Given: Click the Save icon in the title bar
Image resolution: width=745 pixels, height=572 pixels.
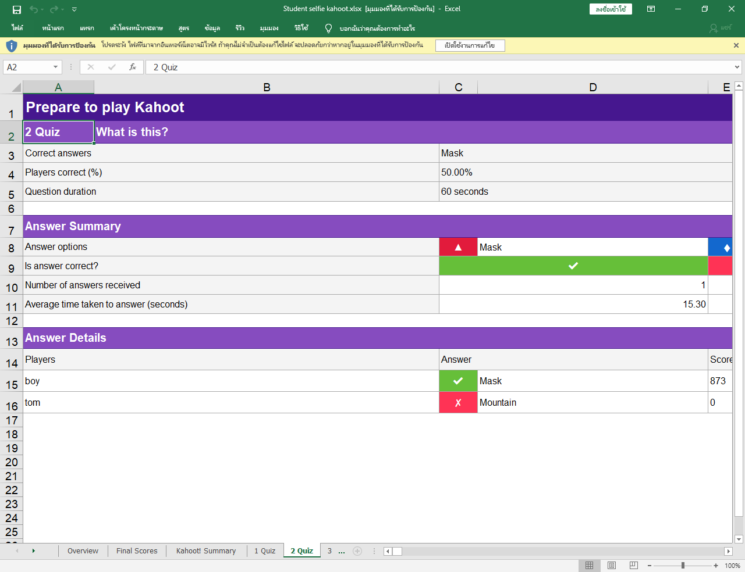Looking at the screenshot, I should click(x=17, y=9).
